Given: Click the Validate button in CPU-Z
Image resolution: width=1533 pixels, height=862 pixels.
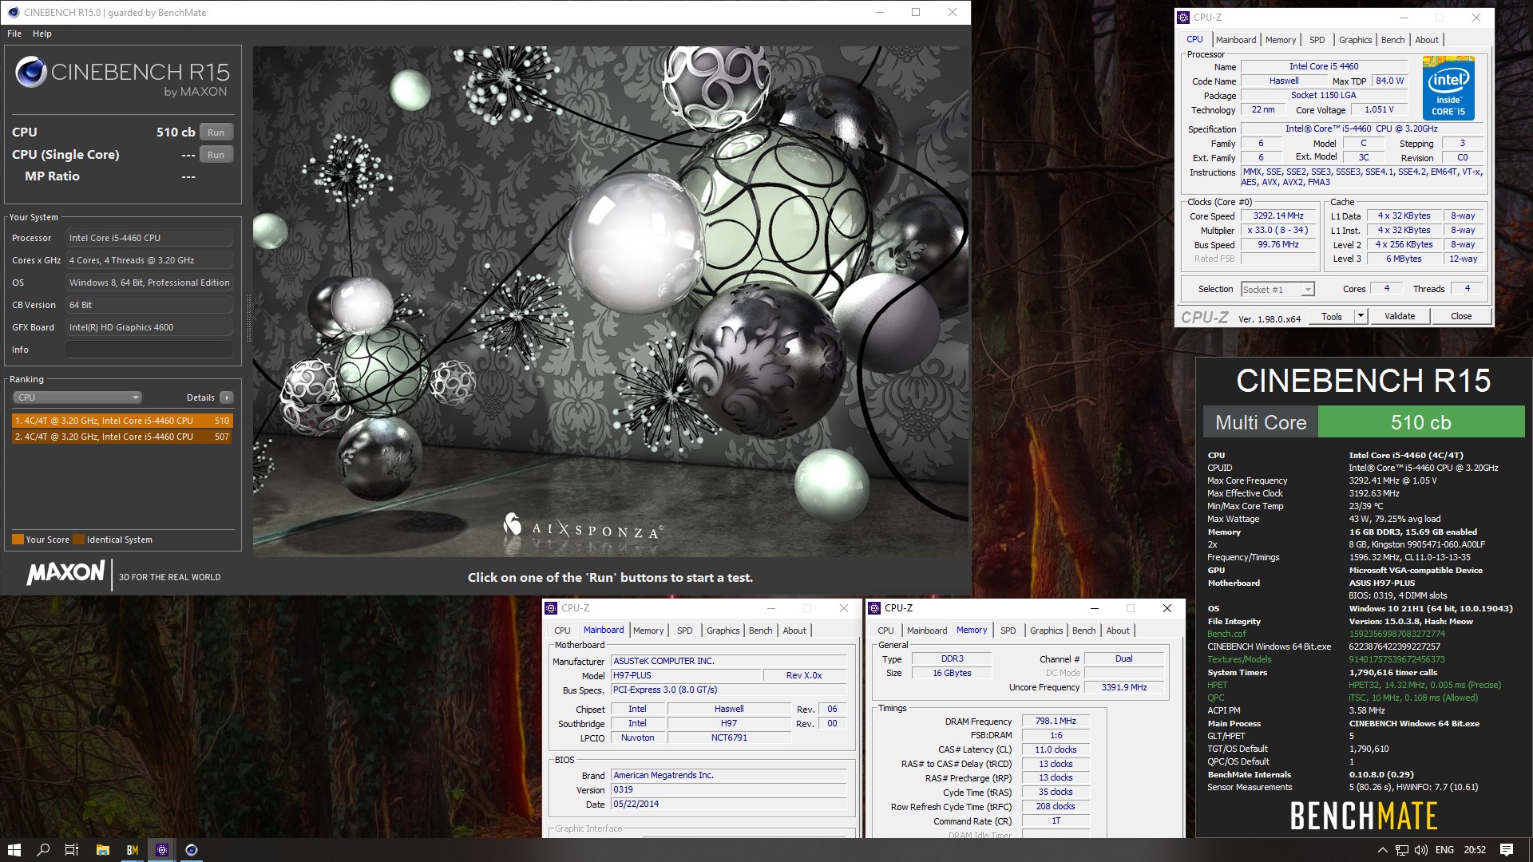Looking at the screenshot, I should (x=1400, y=317).
